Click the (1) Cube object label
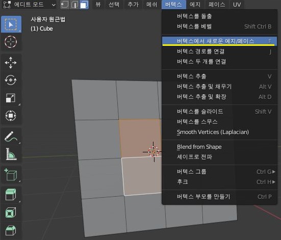Viewport: 281px width, 240px height. pyautogui.click(x=42, y=29)
